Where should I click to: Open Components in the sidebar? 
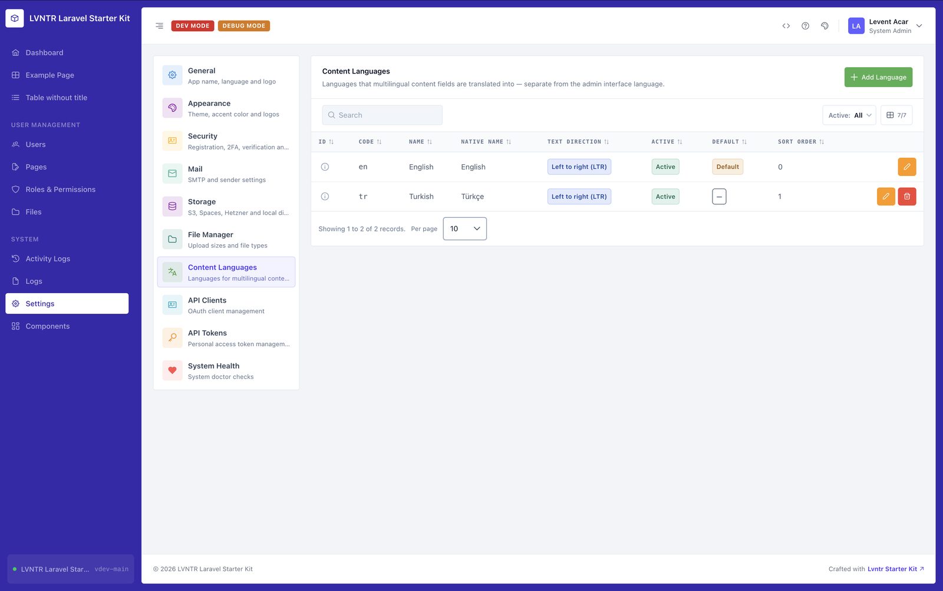[x=67, y=327]
